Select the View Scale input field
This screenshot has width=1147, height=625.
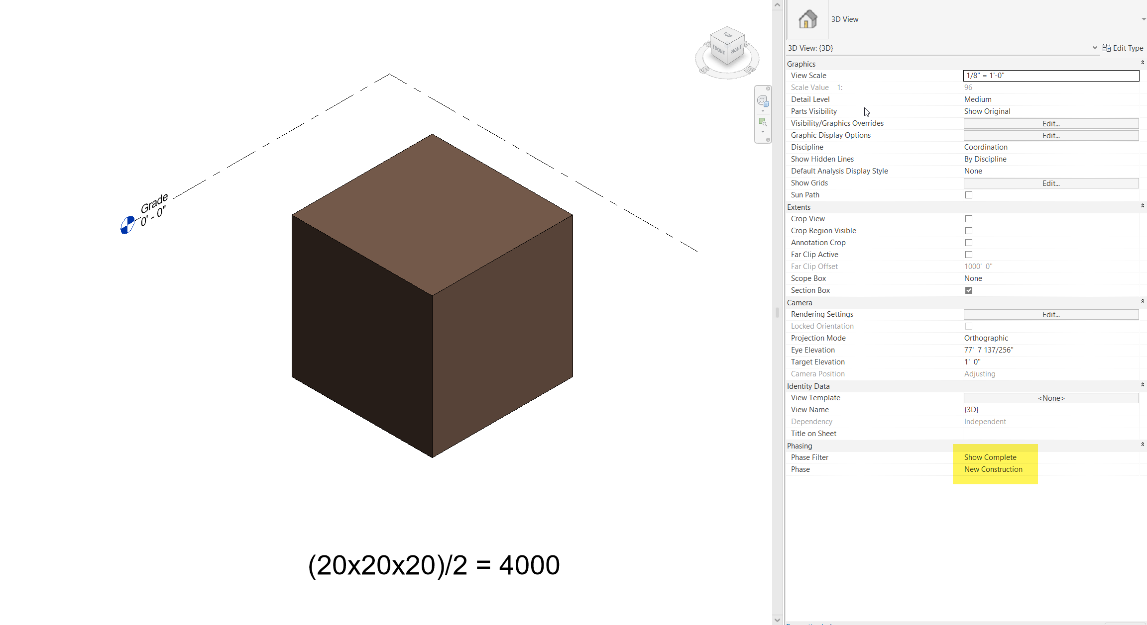[1050, 76]
